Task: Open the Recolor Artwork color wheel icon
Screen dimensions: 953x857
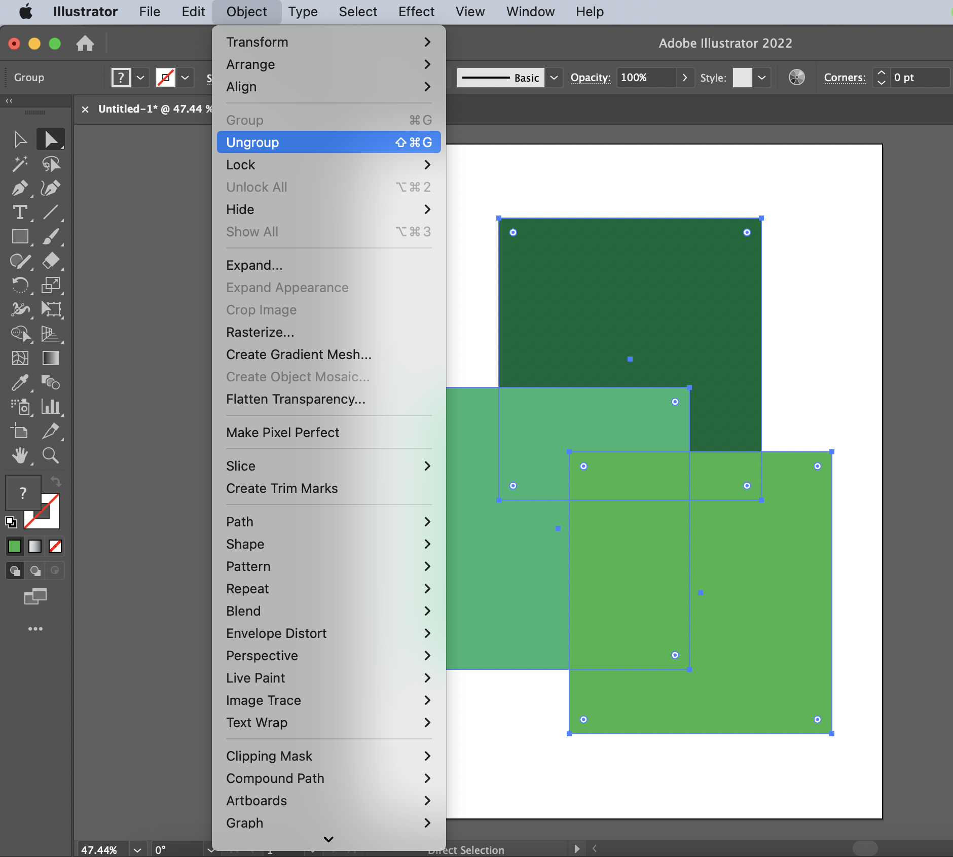Action: (796, 78)
